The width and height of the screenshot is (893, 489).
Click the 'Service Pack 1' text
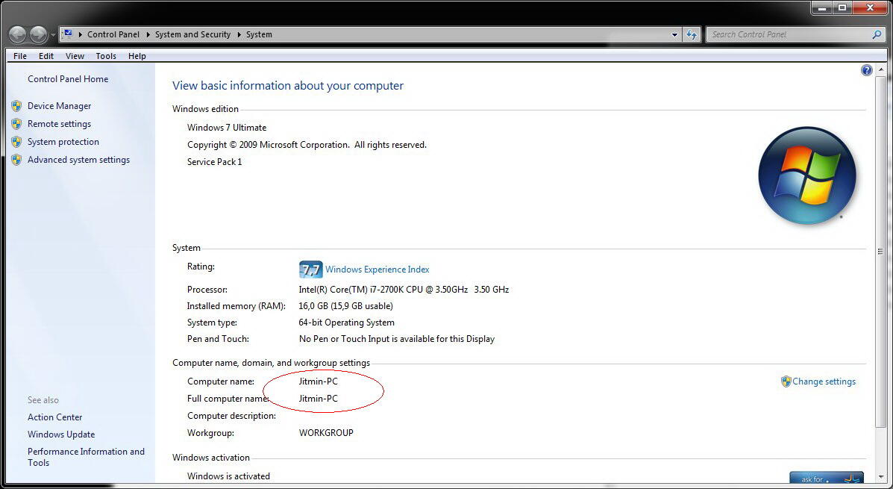215,162
